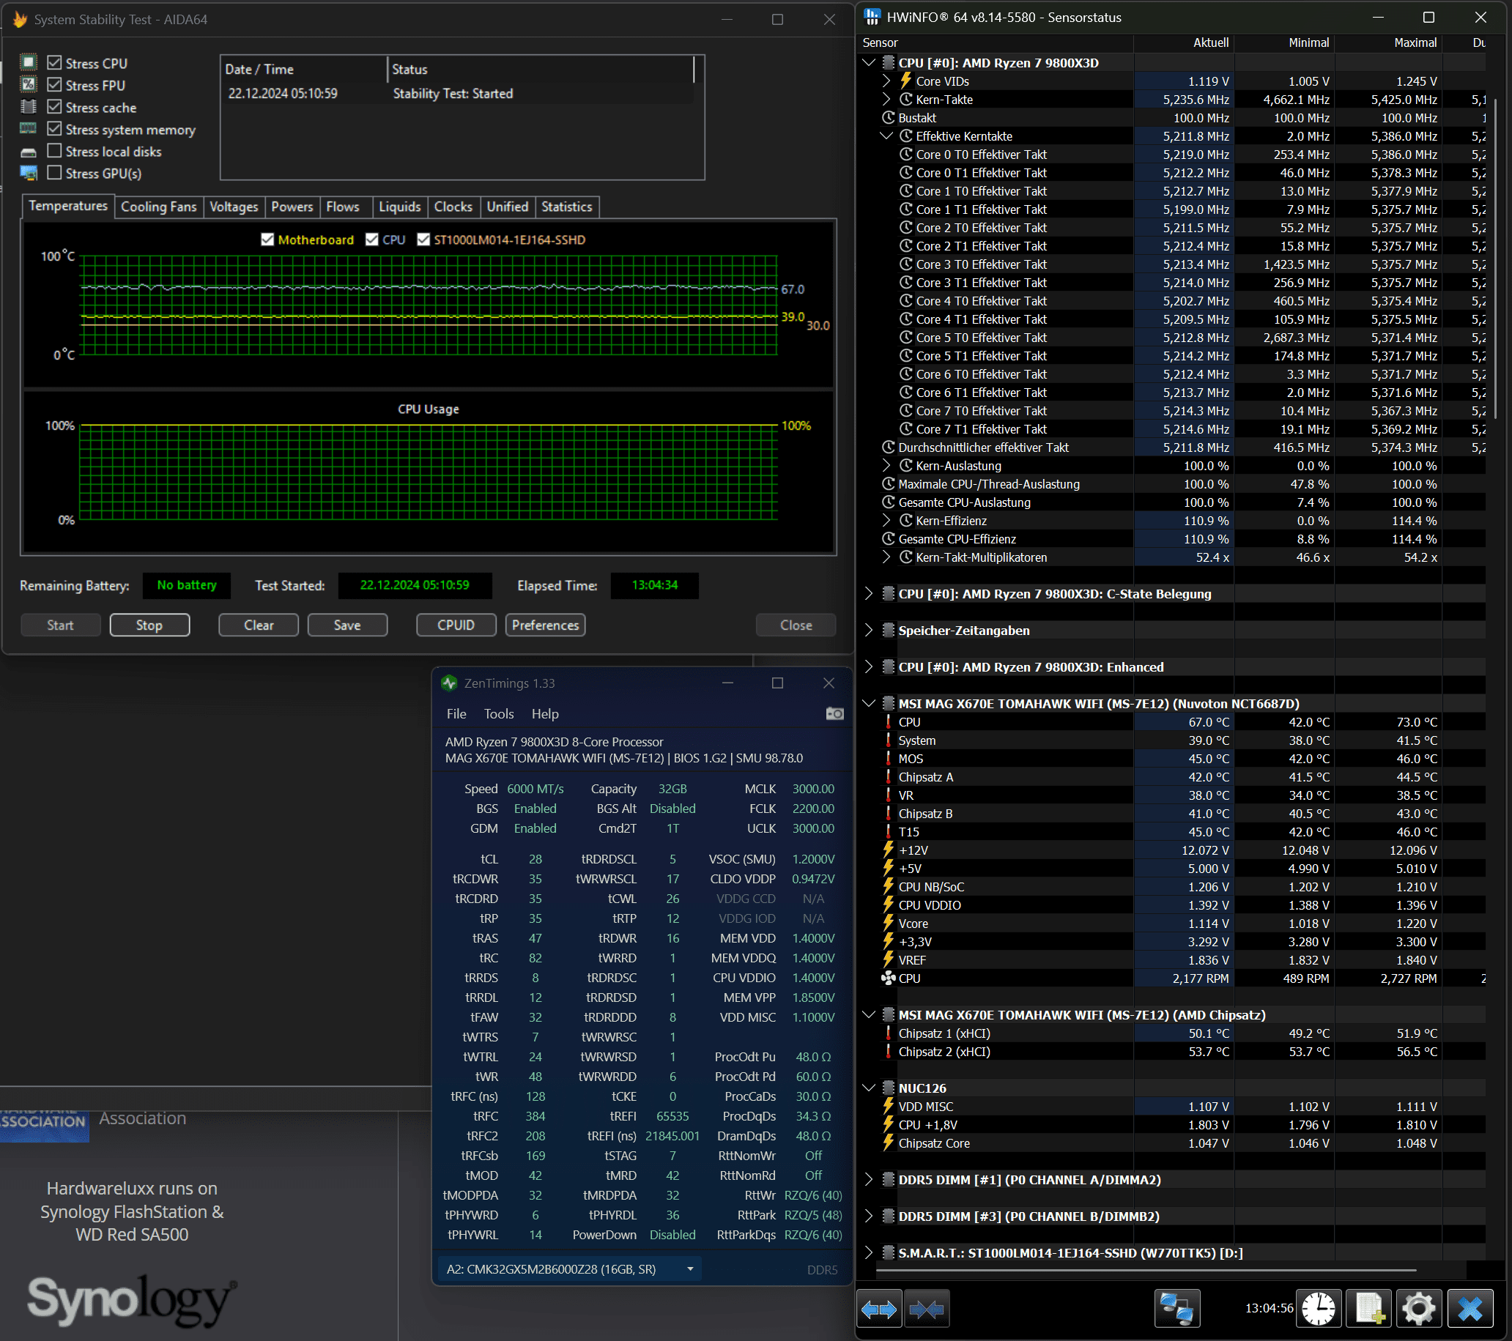Switch to the Cooling Fans tab

coord(159,207)
